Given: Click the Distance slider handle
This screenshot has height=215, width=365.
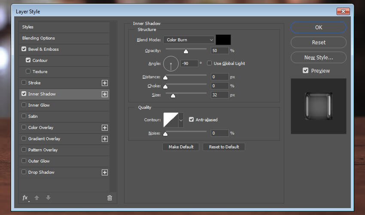Looking at the screenshot, I should click(165, 77).
